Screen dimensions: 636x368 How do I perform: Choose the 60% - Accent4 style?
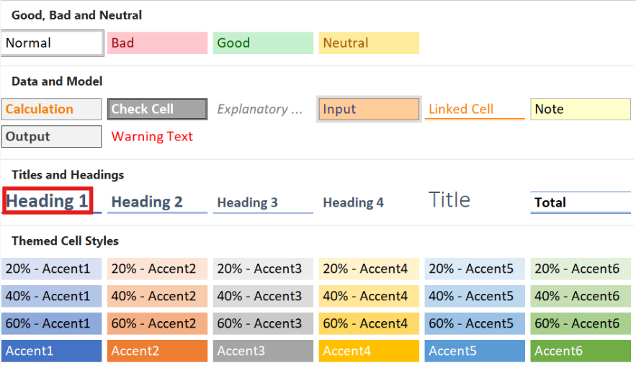[x=369, y=323]
